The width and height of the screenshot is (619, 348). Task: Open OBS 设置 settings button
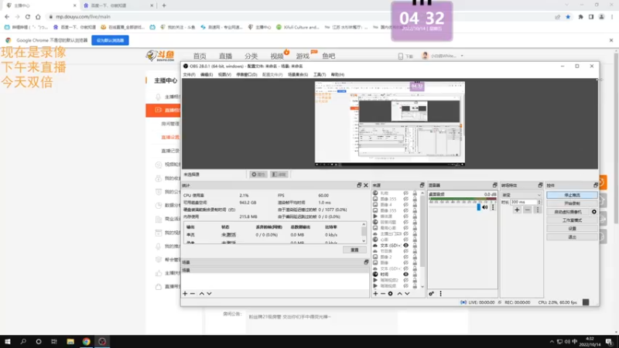pos(572,228)
